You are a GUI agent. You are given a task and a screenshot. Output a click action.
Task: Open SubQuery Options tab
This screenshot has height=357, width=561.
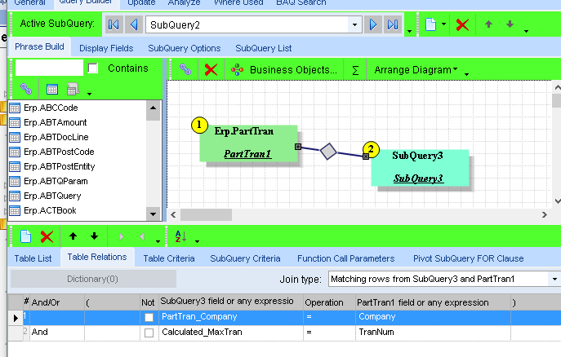coord(185,48)
